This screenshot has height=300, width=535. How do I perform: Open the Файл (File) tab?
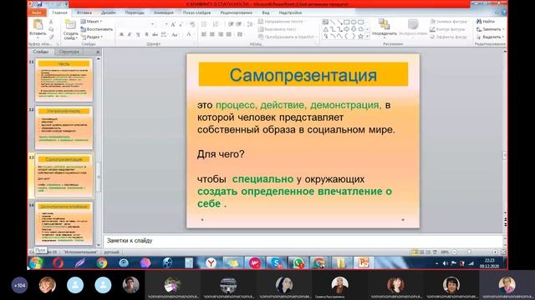(x=37, y=12)
